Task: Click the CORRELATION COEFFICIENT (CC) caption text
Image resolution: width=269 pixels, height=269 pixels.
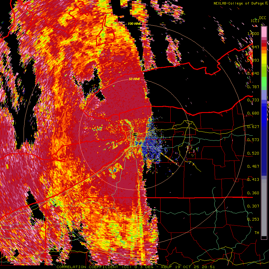Action: click(94, 267)
